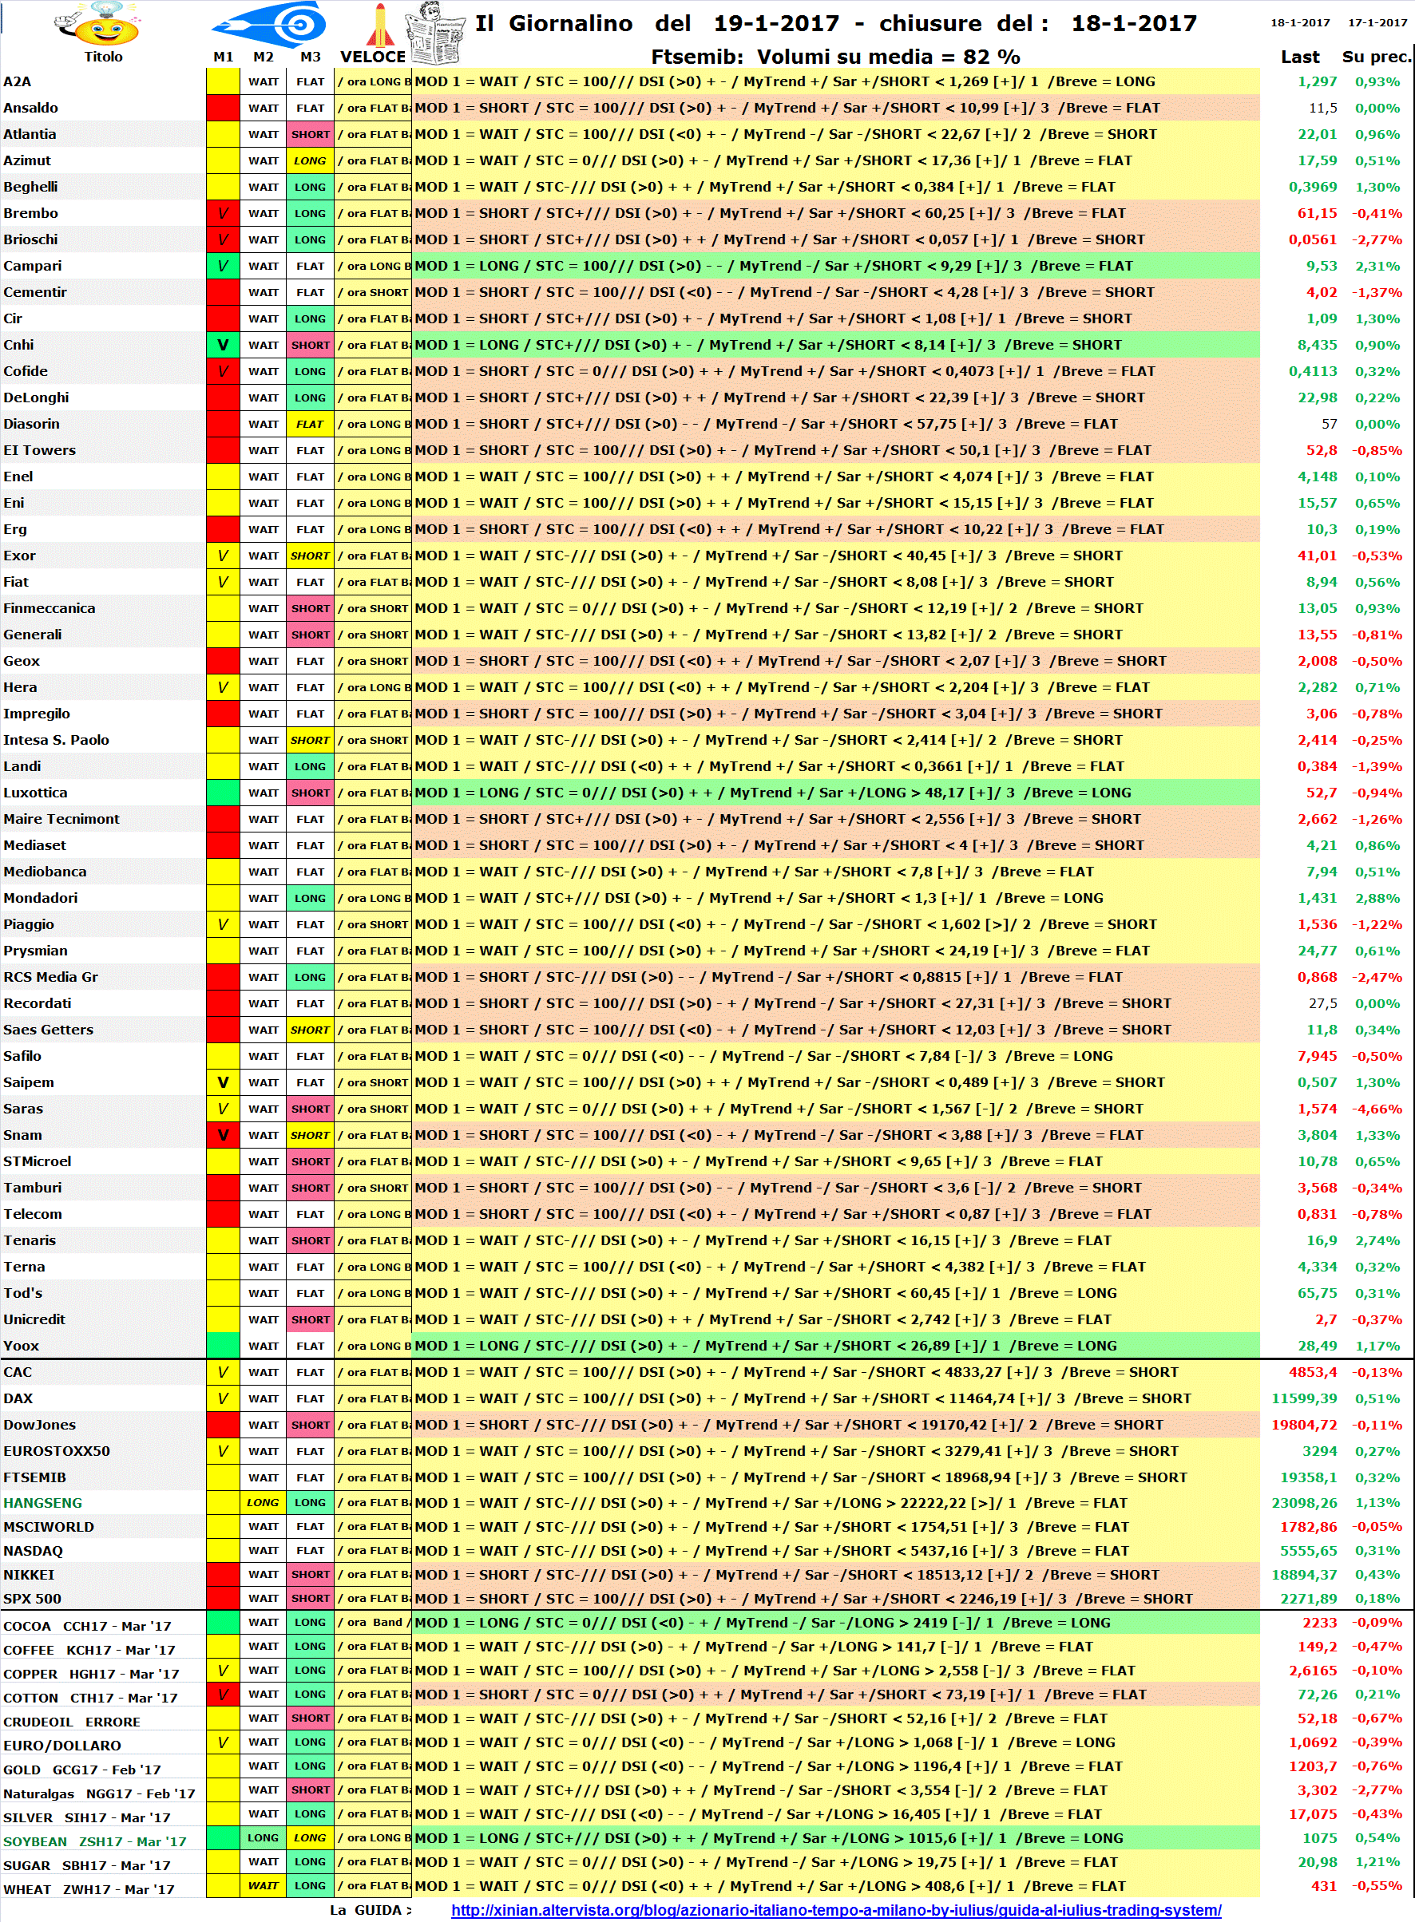Click the Titolo column header
This screenshot has width=1415, height=1922.
tap(103, 57)
